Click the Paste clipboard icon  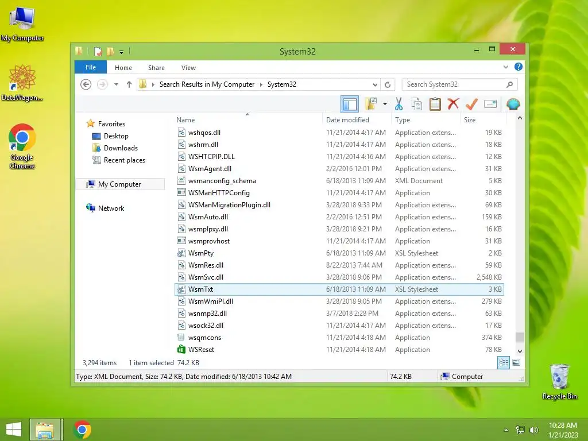(x=435, y=105)
